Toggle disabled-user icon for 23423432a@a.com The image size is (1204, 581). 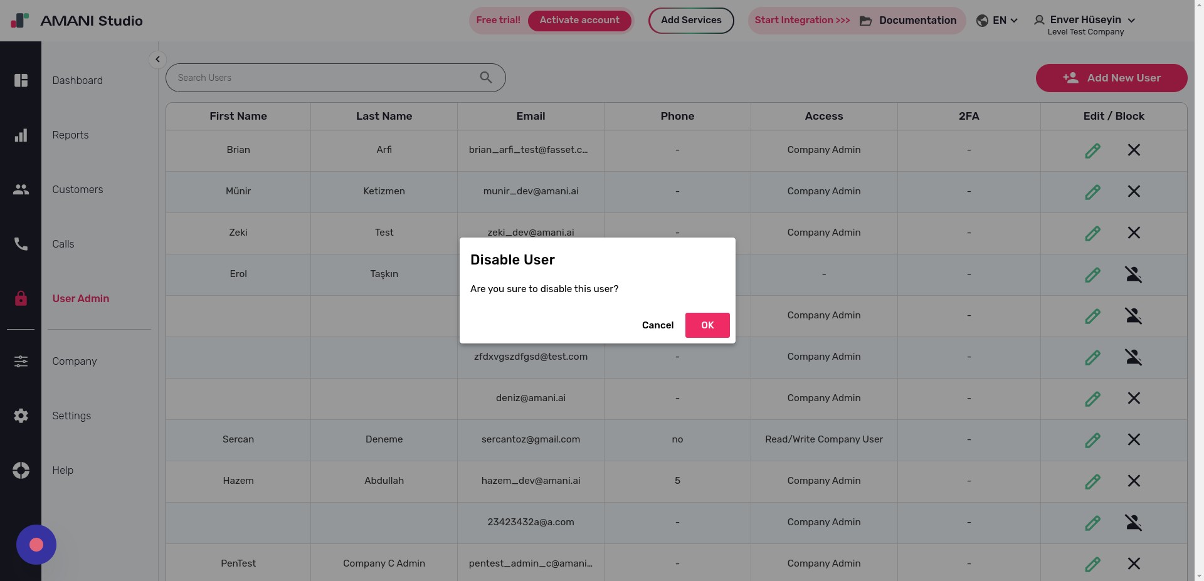tap(1133, 523)
